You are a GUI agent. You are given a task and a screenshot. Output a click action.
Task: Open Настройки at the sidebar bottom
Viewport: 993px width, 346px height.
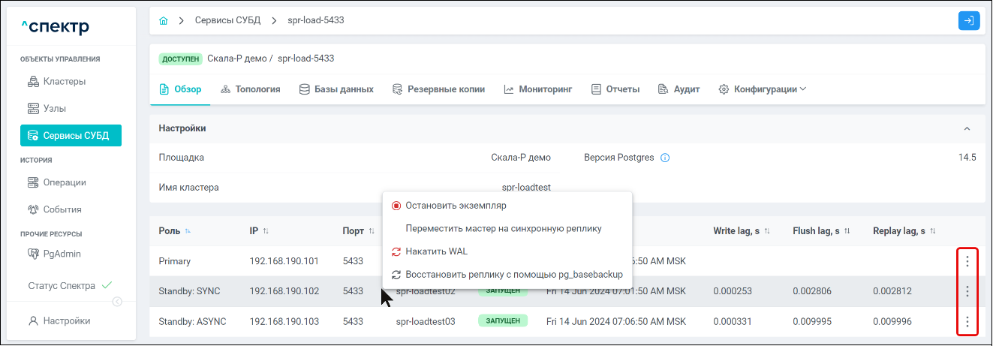pyautogui.click(x=66, y=320)
